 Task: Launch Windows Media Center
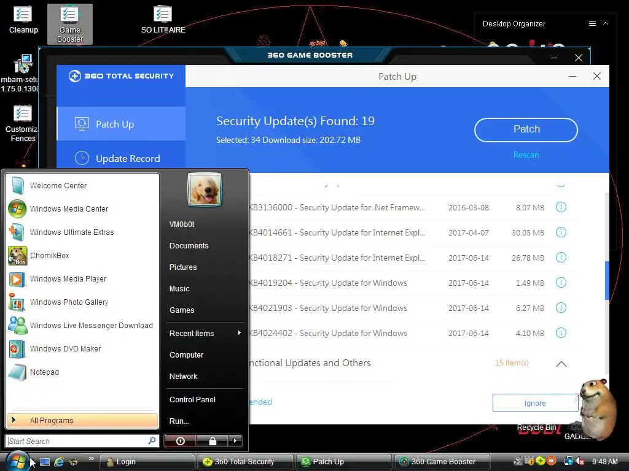tap(82, 209)
